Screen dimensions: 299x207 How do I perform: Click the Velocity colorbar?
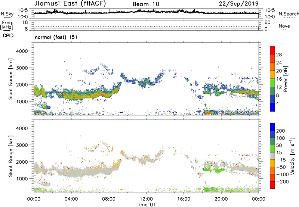click(272, 156)
